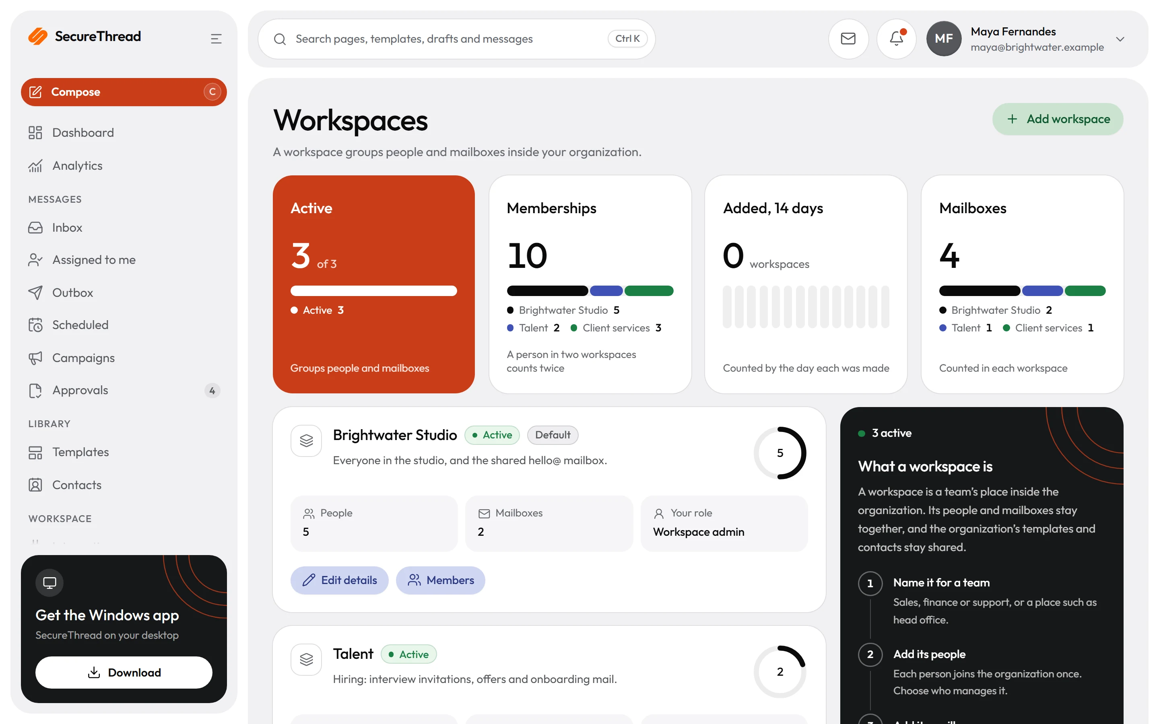Focus the search pages and templates field
The image size is (1159, 724).
pos(456,39)
